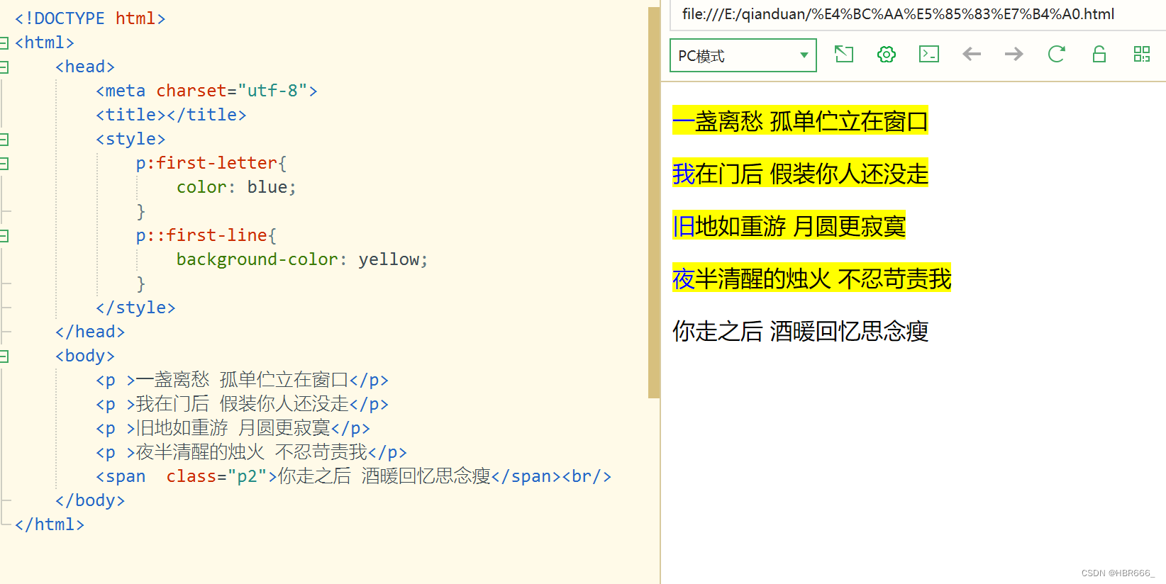The width and height of the screenshot is (1166, 584).
Task: Click the <title></title> line
Action: click(171, 115)
